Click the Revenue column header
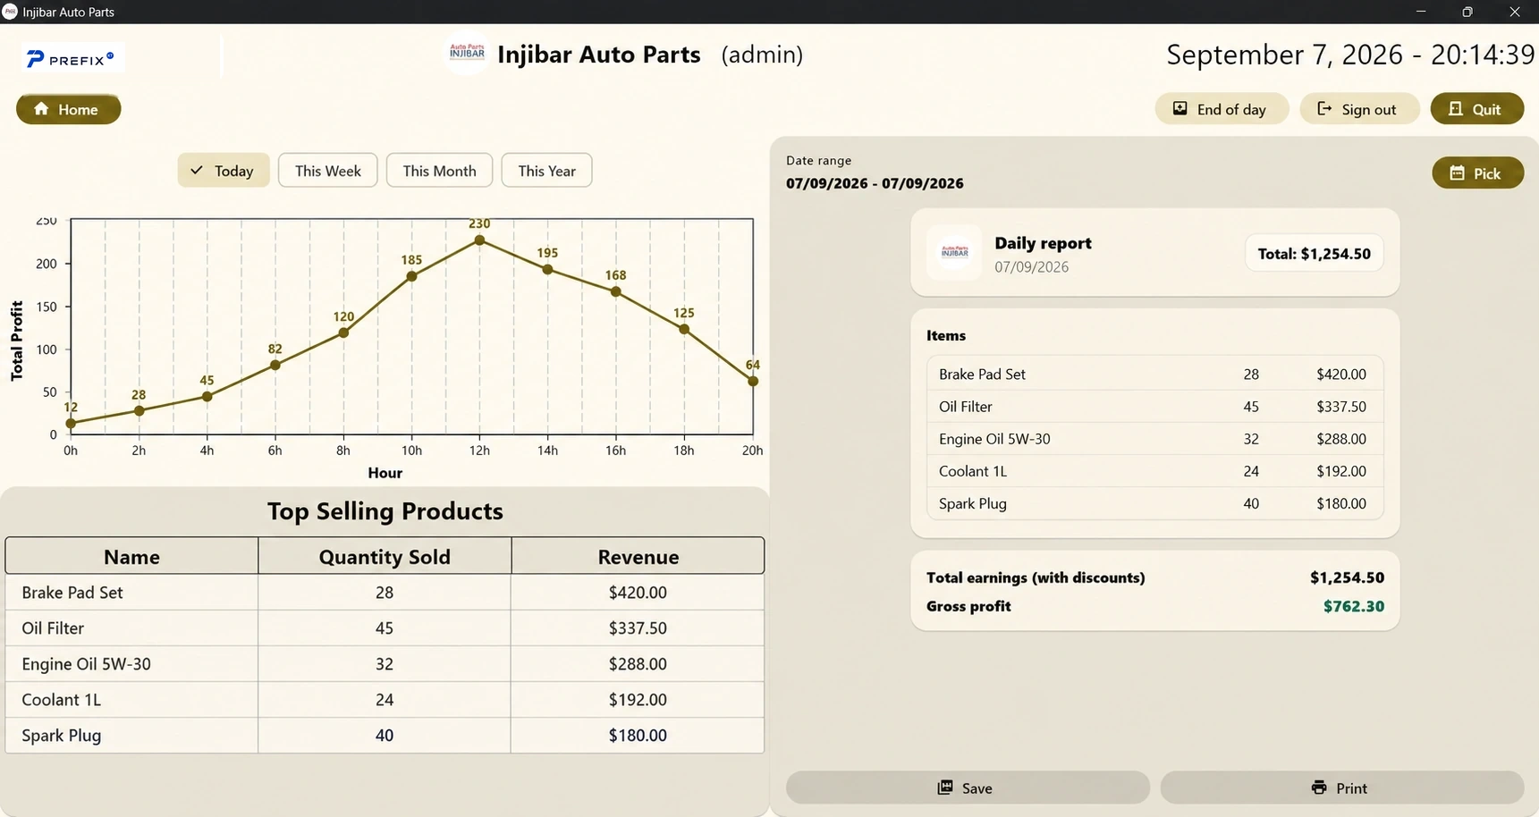The width and height of the screenshot is (1539, 817). [638, 556]
